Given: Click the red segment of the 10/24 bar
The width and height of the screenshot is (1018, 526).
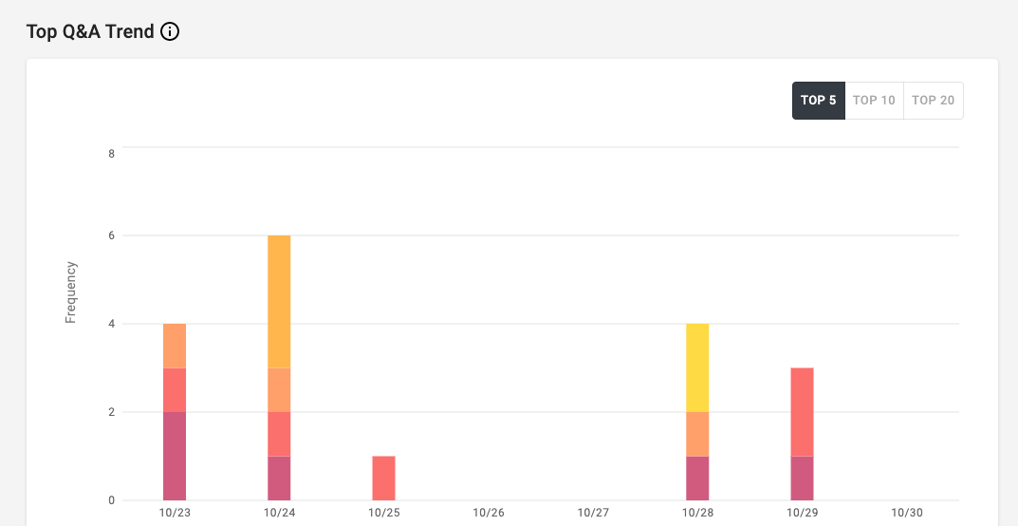Looking at the screenshot, I should coord(279,434).
